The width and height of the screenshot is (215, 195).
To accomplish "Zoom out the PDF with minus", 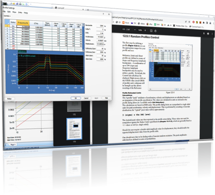I will click(135, 30).
